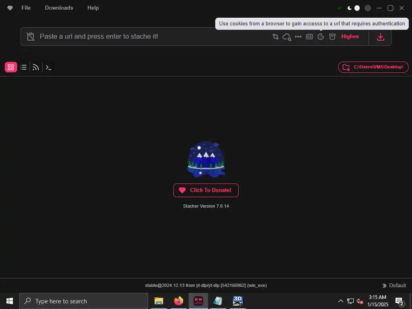Click the network tray icon
Image resolution: width=412 pixels, height=309 pixels.
pyautogui.click(x=350, y=301)
